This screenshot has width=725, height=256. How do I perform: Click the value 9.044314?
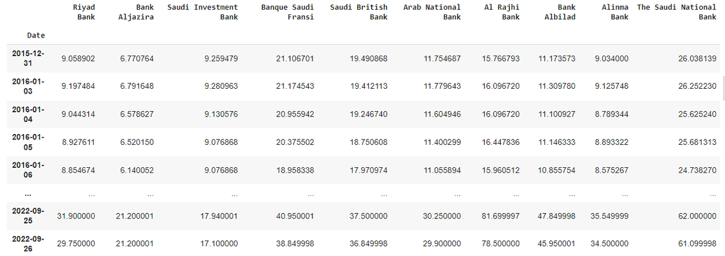[x=79, y=114]
